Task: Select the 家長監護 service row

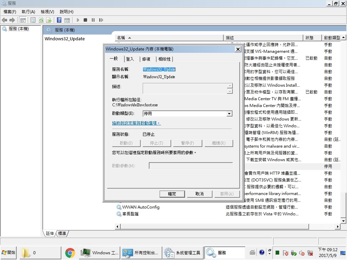Action: tap(228, 214)
